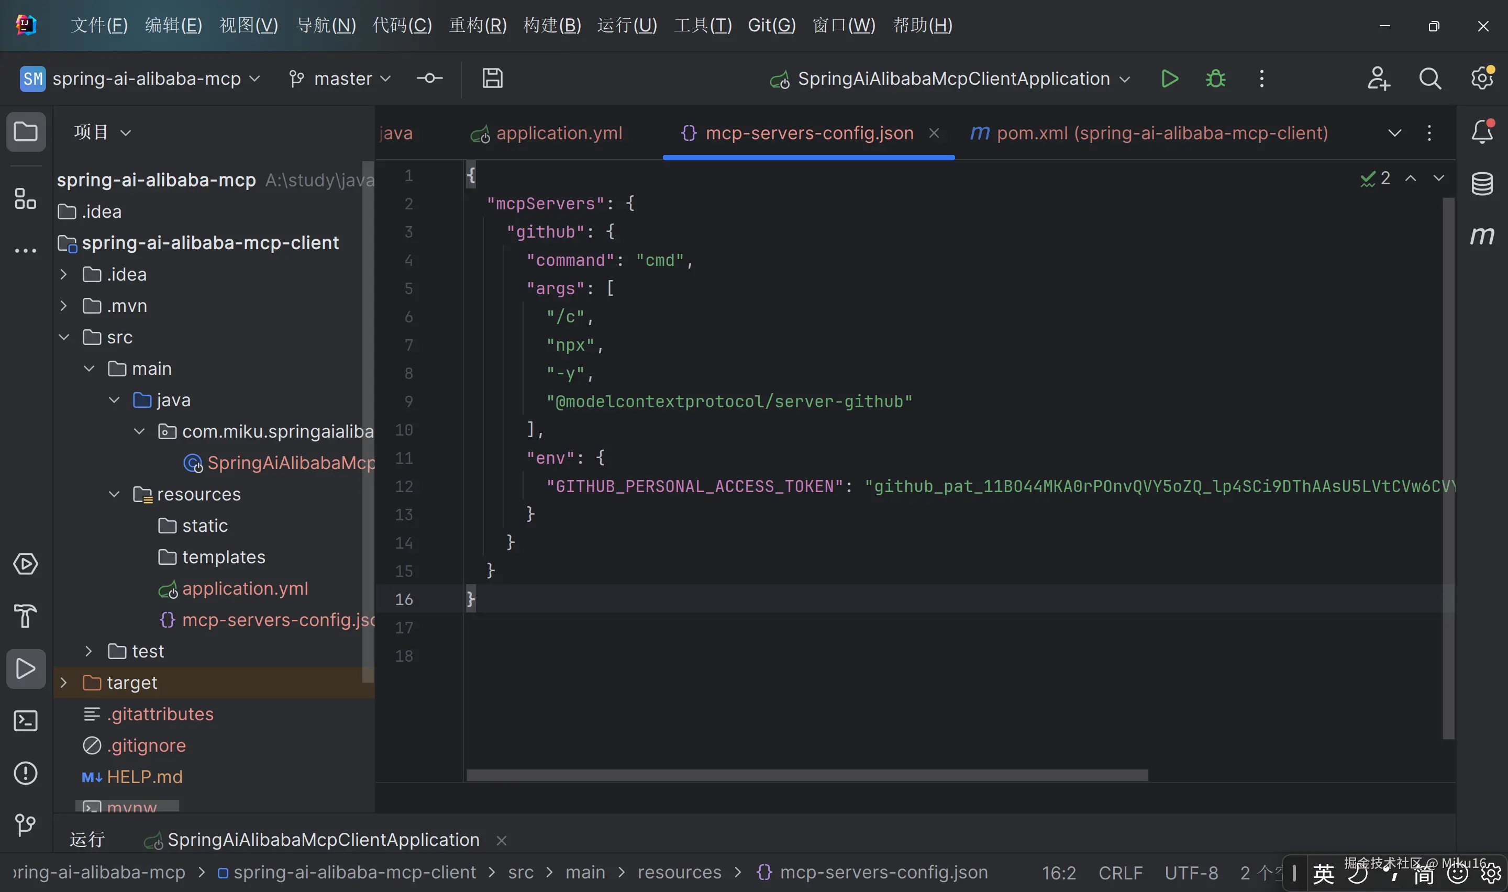Open the Git(G) menu

771,25
